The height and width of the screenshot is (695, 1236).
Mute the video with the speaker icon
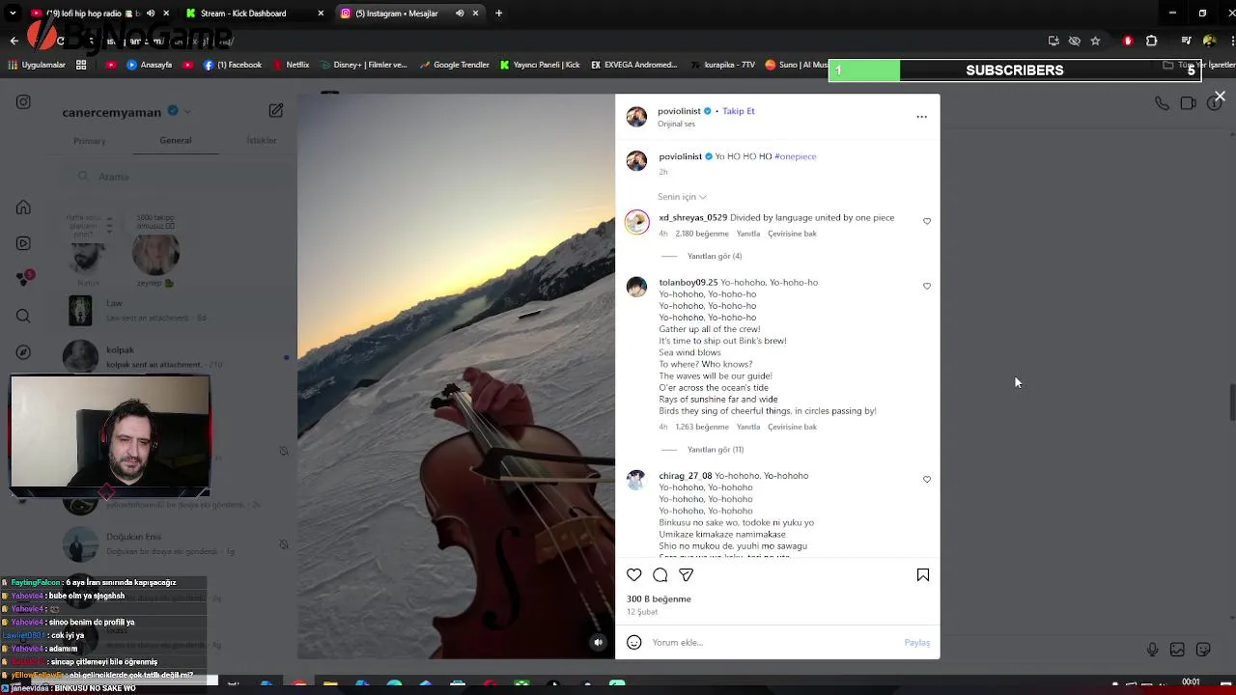pyautogui.click(x=598, y=642)
